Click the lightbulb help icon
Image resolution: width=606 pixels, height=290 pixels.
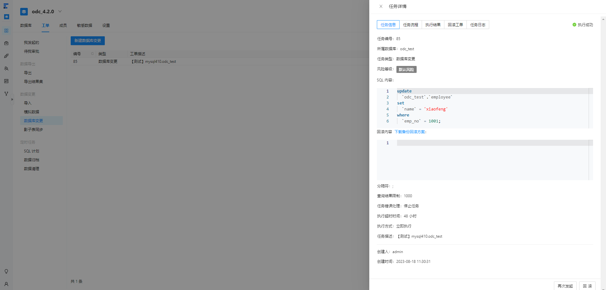(6, 271)
